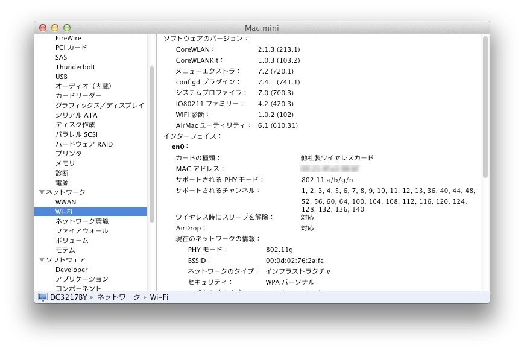Open the メモリ sidebar entry

(x=65, y=163)
